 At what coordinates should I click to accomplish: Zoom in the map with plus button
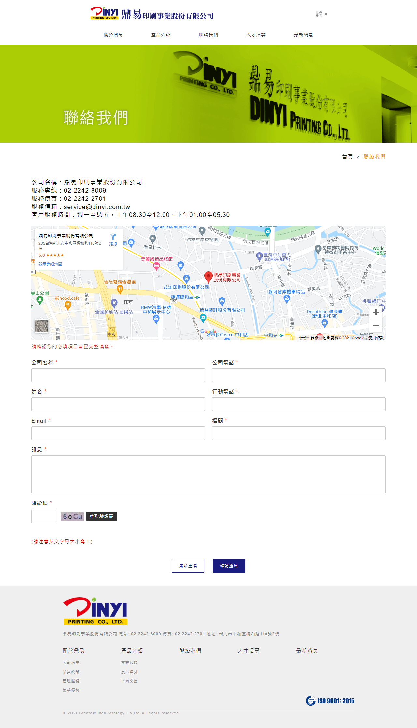click(x=376, y=312)
